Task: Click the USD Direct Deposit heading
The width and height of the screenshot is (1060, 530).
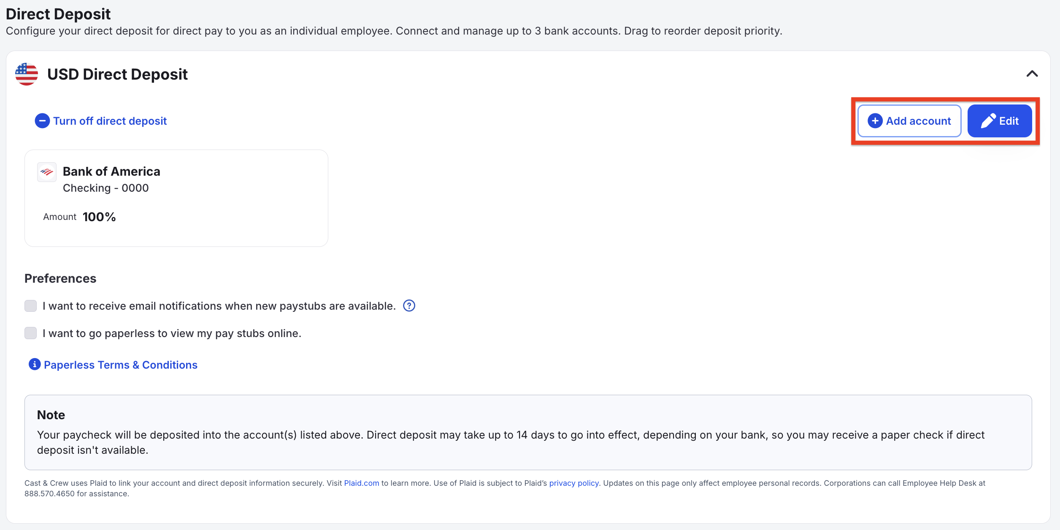Action: click(x=117, y=74)
